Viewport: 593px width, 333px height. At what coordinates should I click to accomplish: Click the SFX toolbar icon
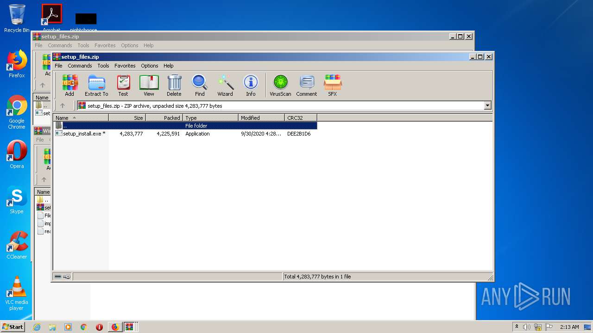coord(332,86)
